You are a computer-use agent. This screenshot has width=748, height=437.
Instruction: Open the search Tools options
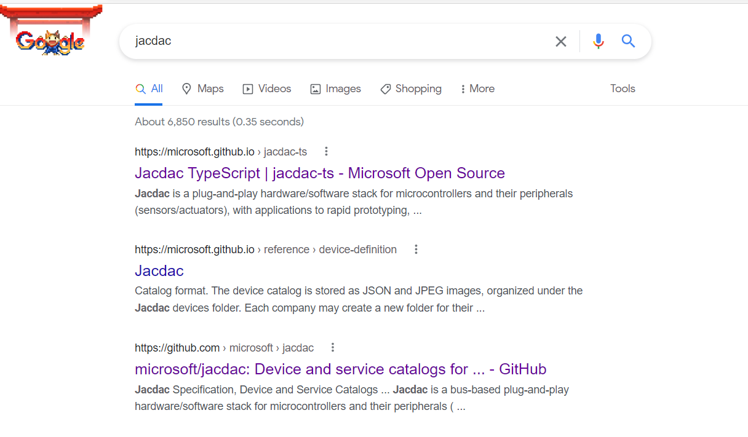pos(623,89)
